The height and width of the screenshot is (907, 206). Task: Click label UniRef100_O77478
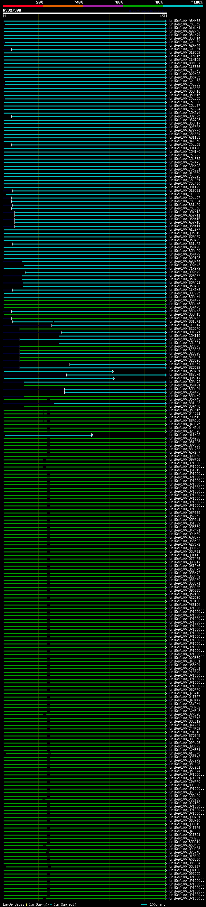[x=185, y=559]
